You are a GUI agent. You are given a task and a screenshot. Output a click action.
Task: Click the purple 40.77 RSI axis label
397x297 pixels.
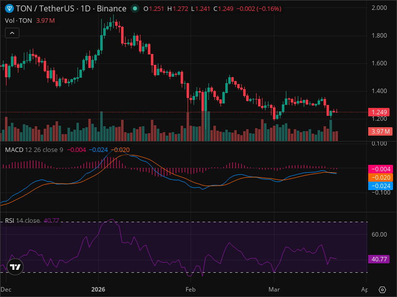point(379,259)
